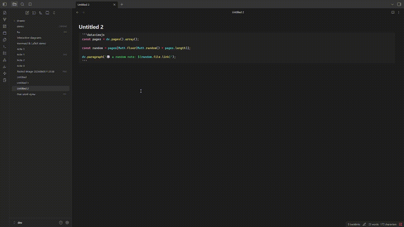Create a new folder
This screenshot has width=404, height=227.
[34, 13]
